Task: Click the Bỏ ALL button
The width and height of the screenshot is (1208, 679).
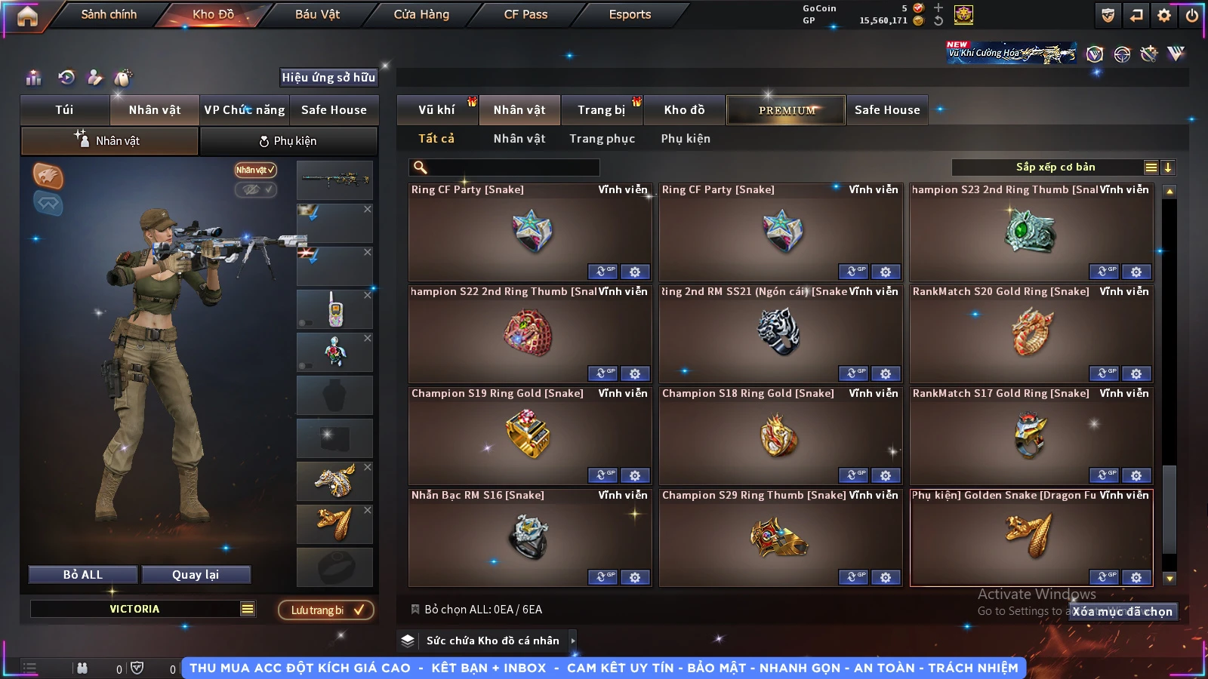Action: 83,575
